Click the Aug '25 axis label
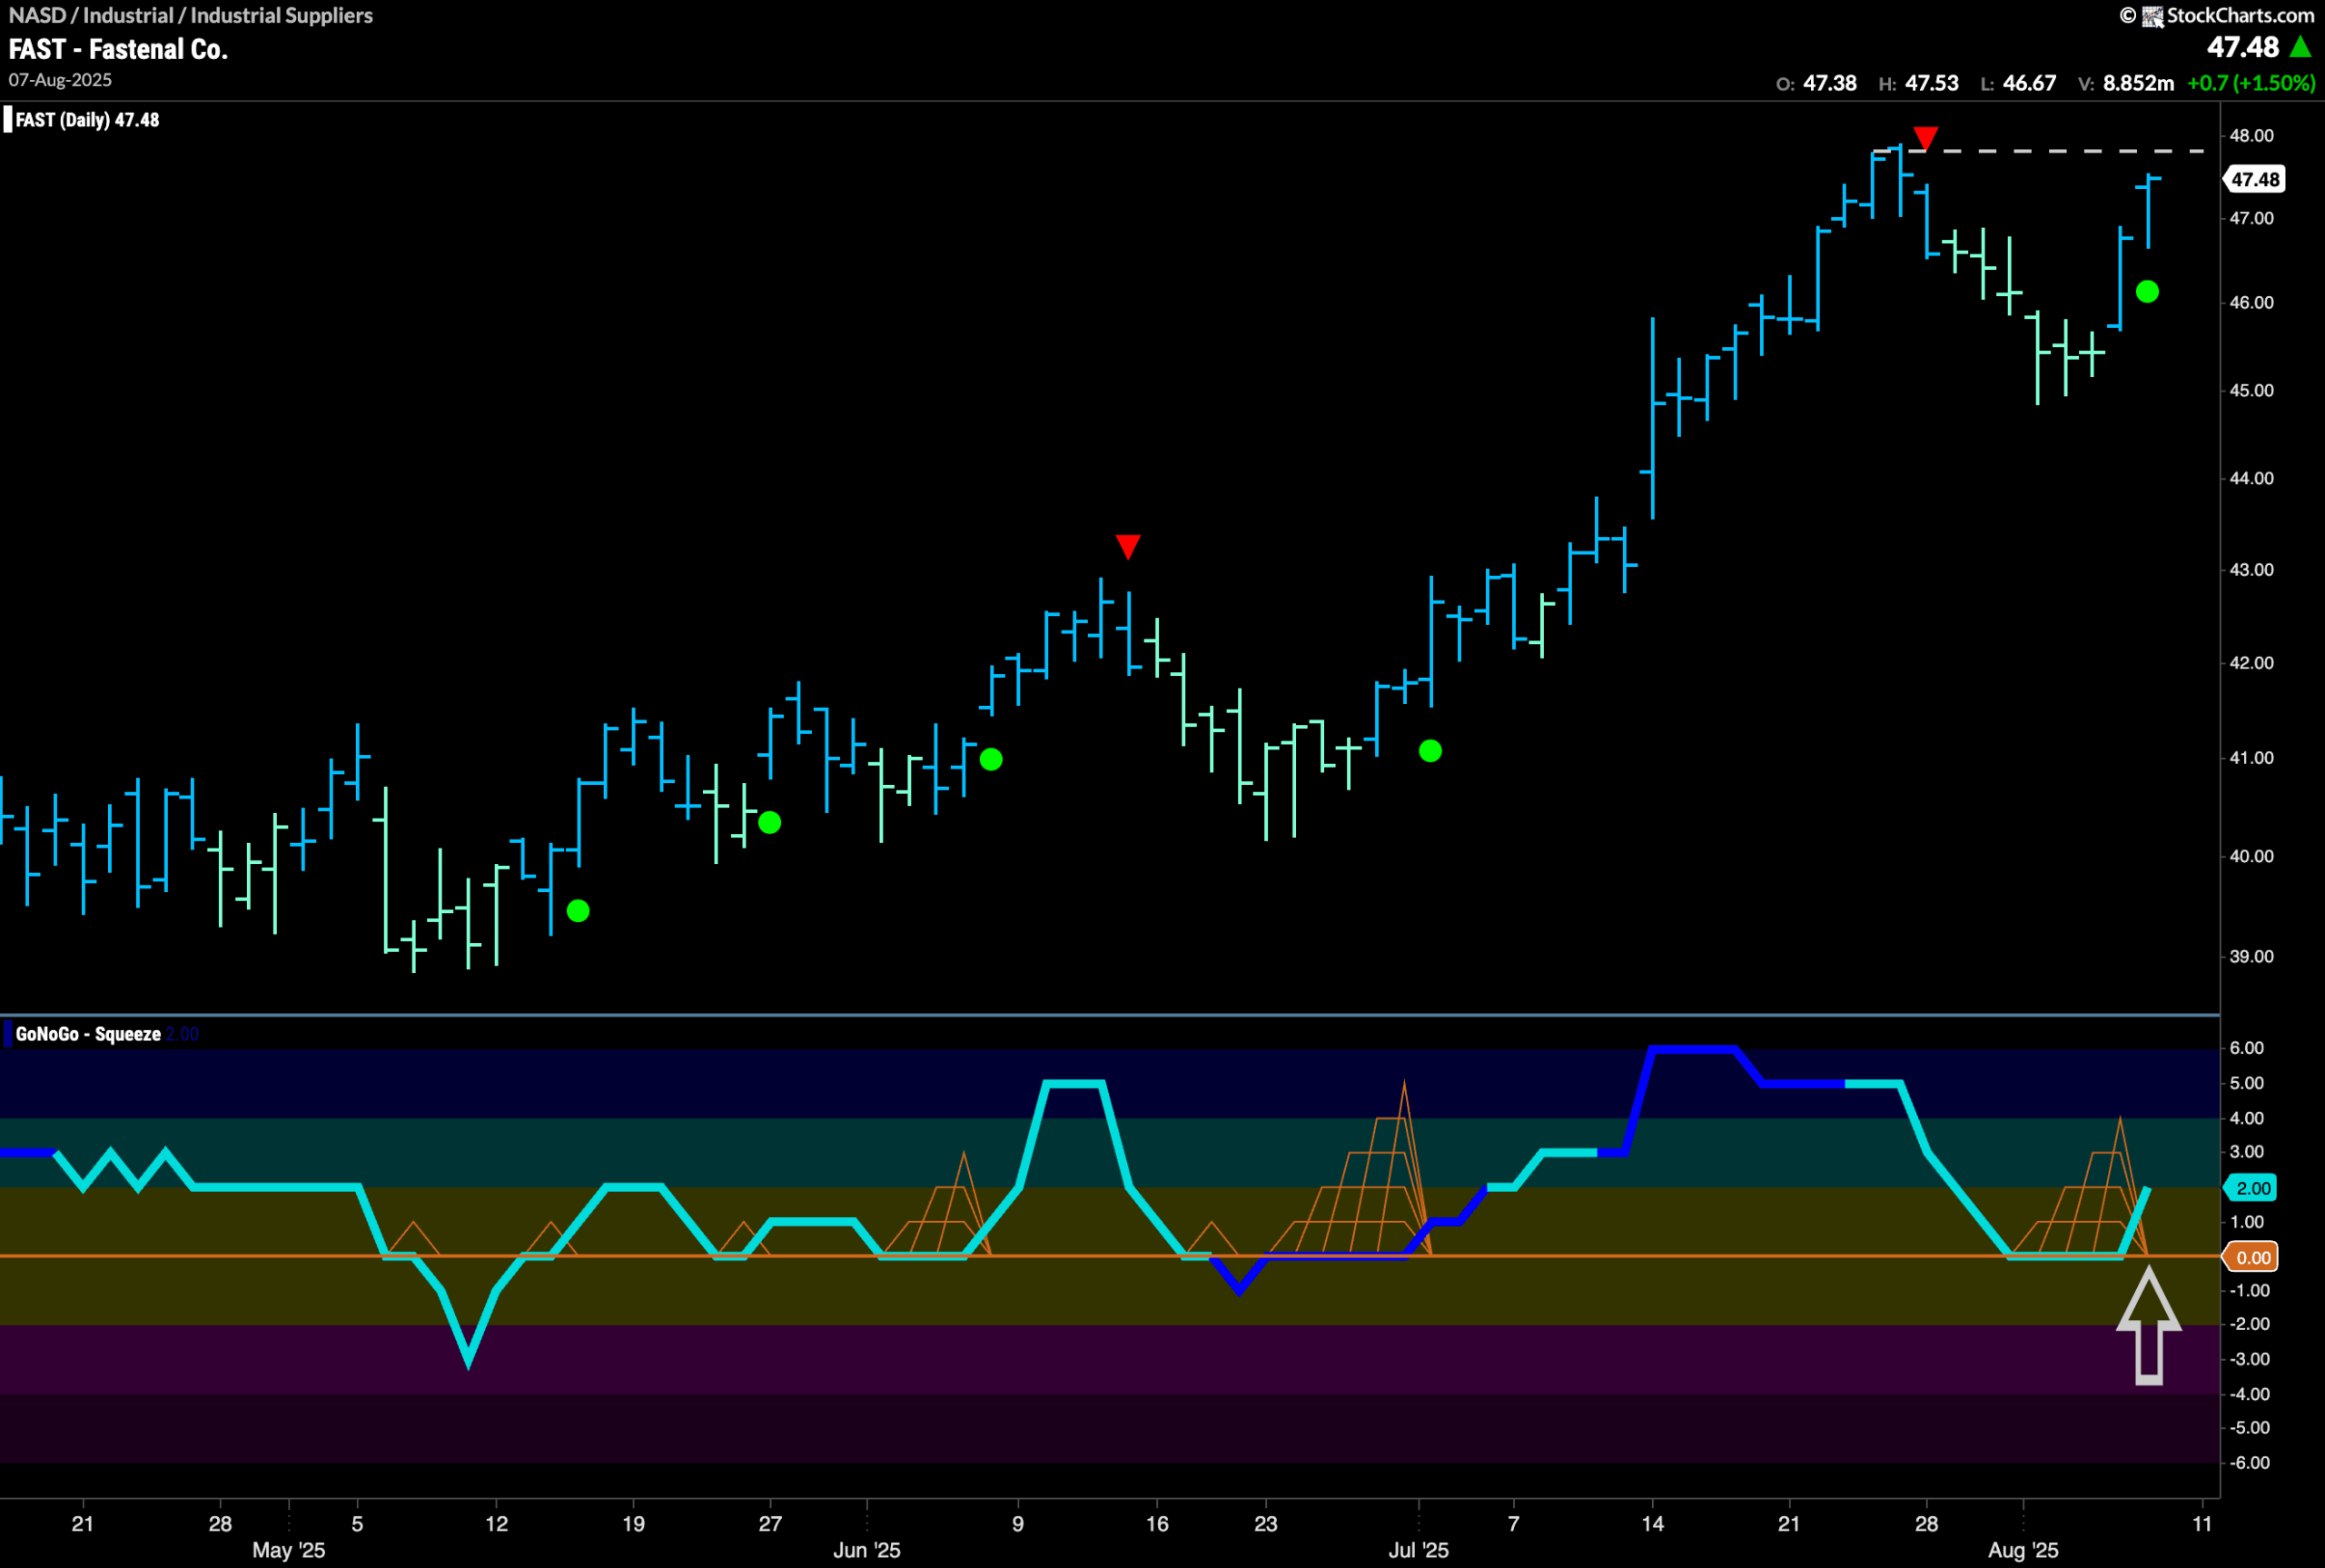The image size is (2325, 1568). [x=2023, y=1550]
